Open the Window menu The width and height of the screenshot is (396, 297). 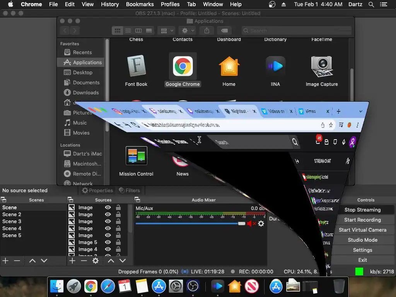click(213, 4)
